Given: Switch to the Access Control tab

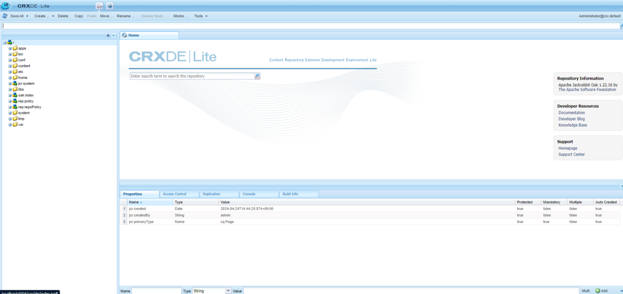Looking at the screenshot, I should pyautogui.click(x=180, y=194).
